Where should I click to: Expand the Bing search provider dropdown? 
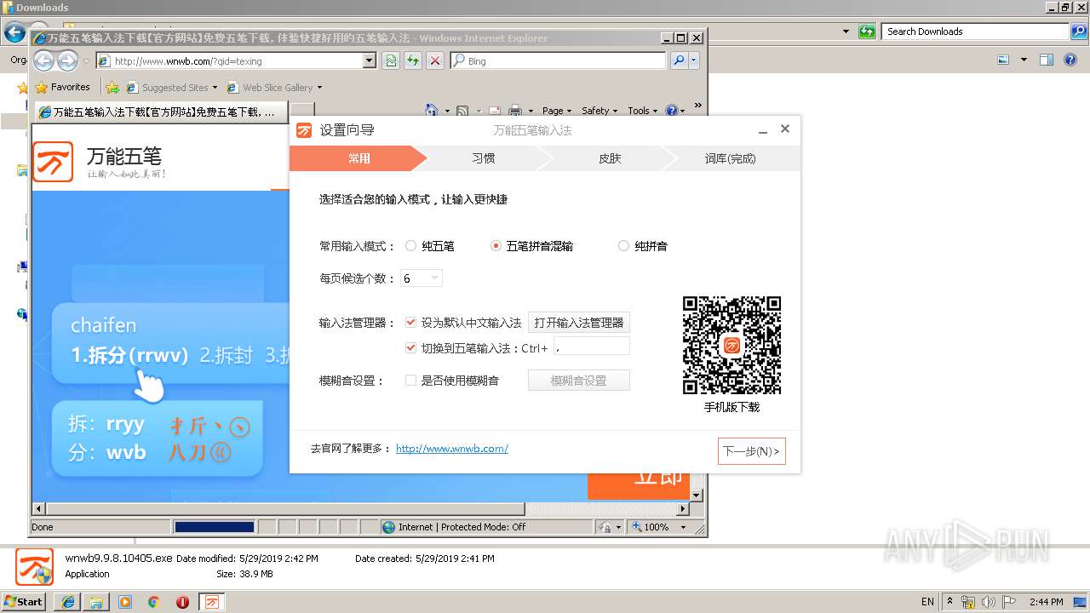coord(694,60)
